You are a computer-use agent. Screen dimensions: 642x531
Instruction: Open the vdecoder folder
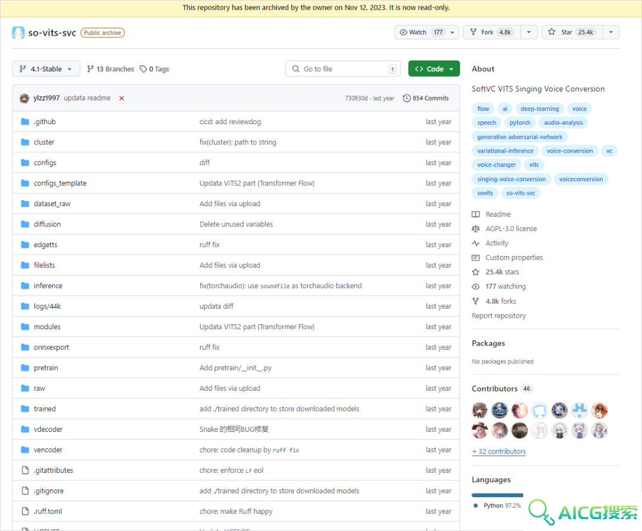tap(48, 429)
